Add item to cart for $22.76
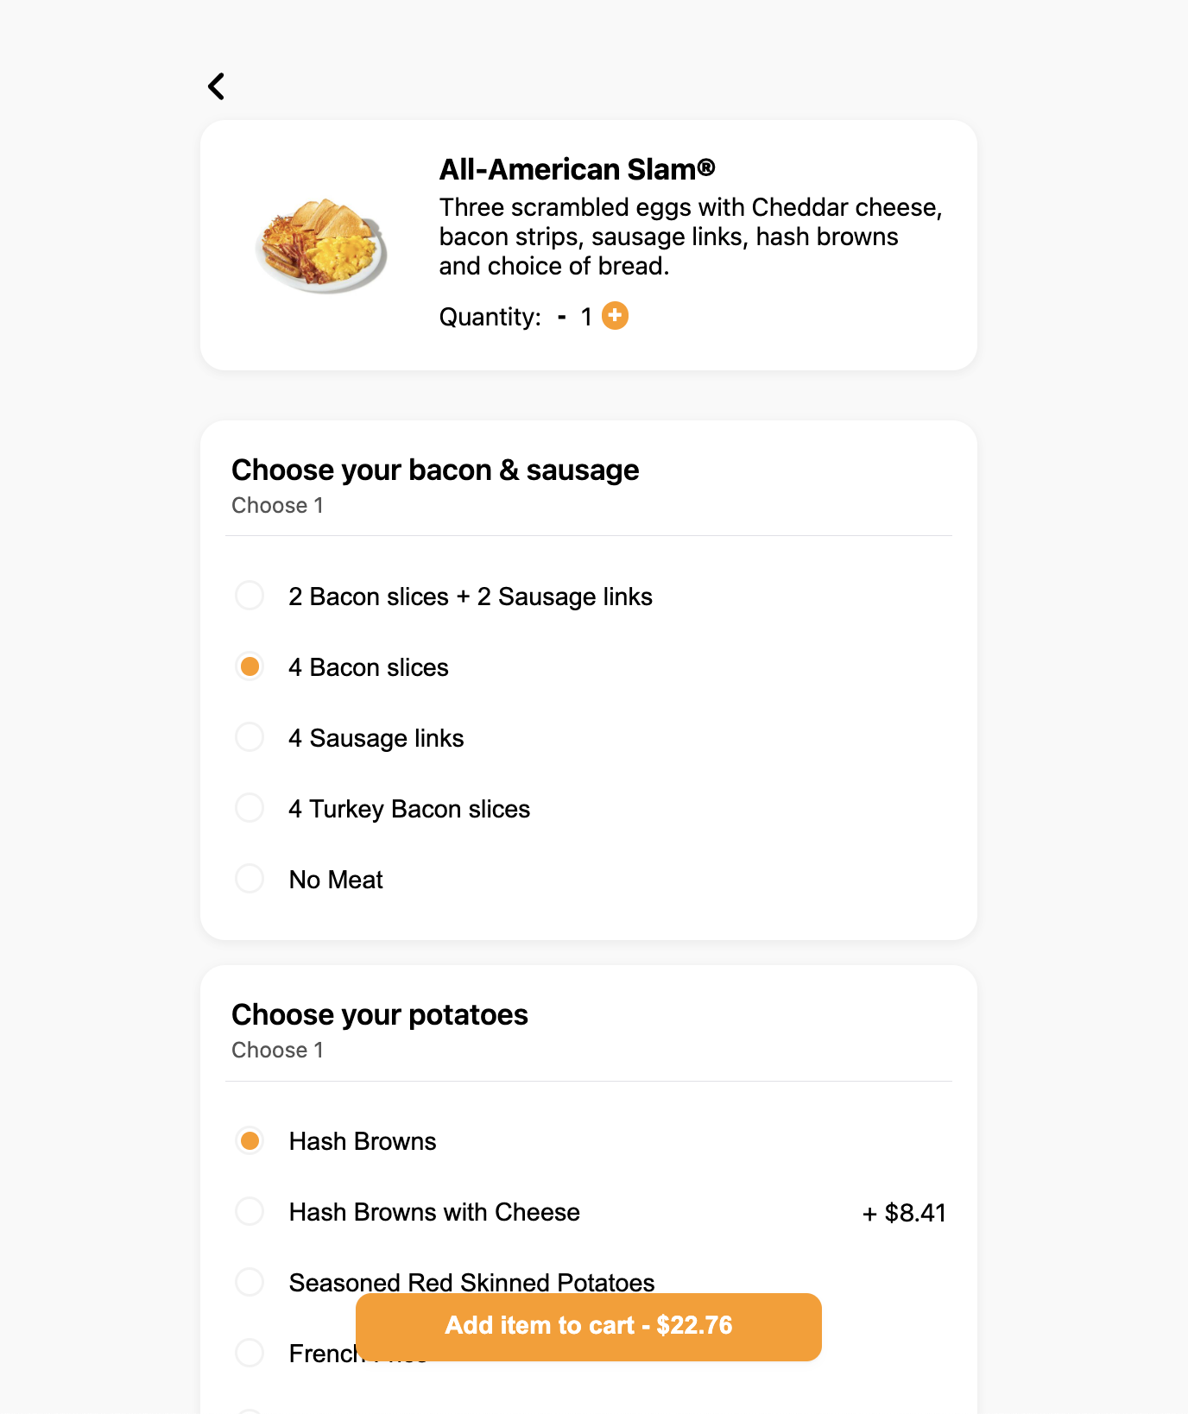The image size is (1188, 1414). pos(589,1327)
